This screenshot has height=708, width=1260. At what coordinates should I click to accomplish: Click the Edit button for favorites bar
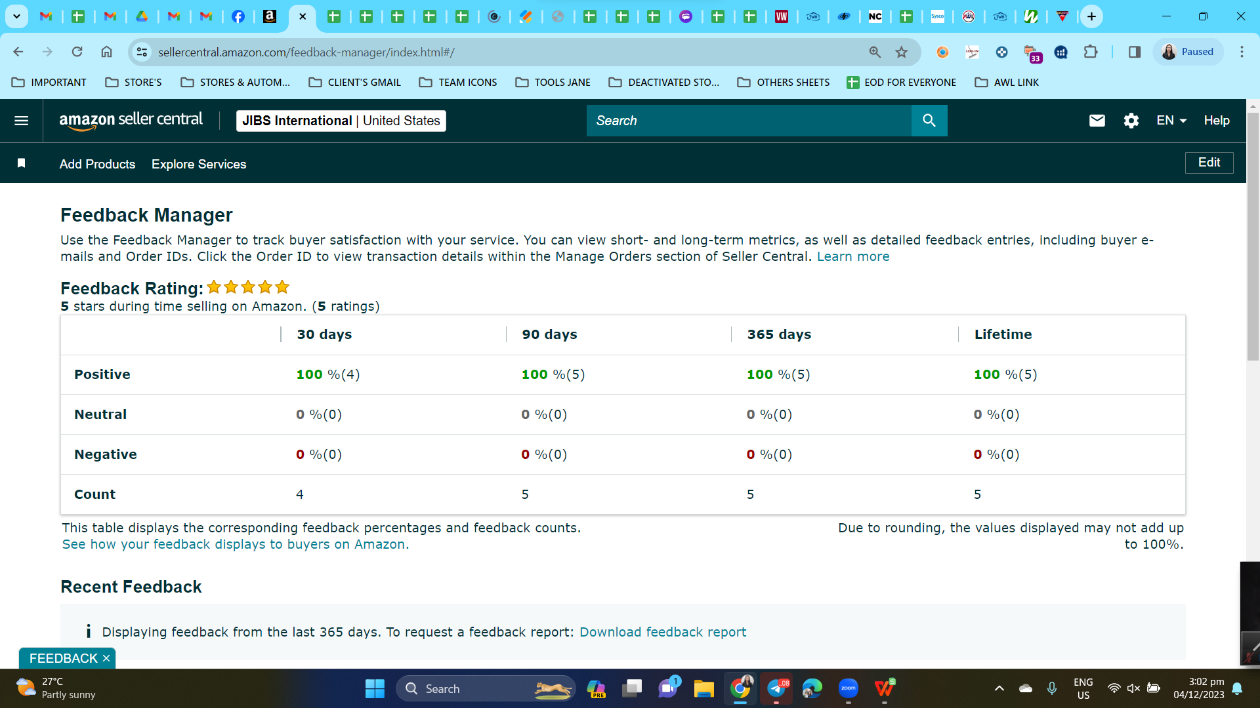[x=1209, y=163]
